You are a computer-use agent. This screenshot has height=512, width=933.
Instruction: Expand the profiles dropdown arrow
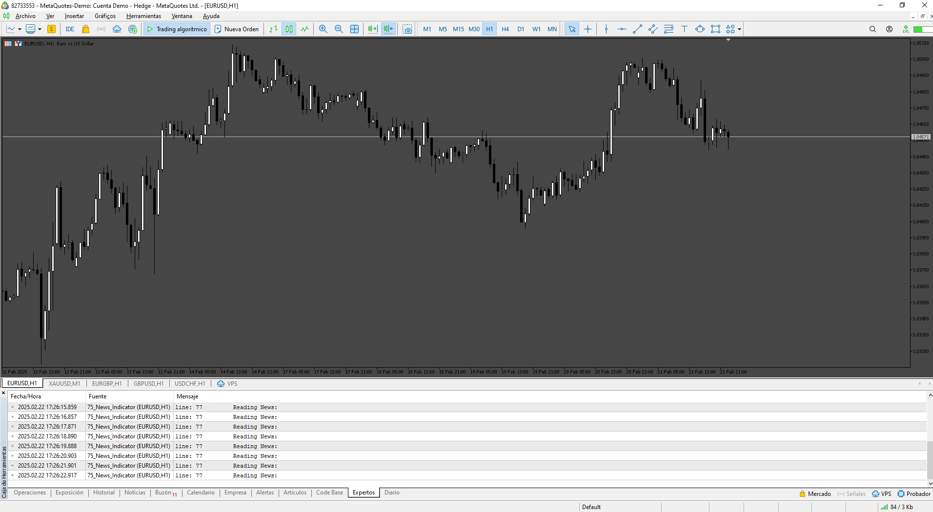pos(40,29)
